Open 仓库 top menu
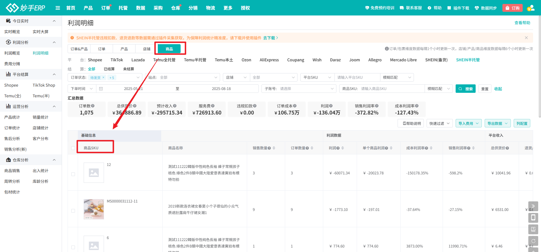This screenshot has height=252, width=541. 176,8
